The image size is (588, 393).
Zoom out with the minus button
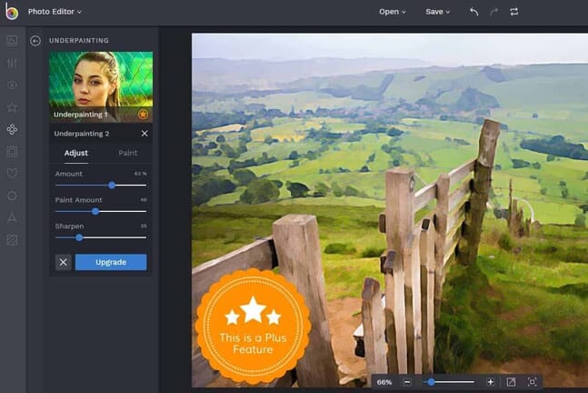pos(407,382)
